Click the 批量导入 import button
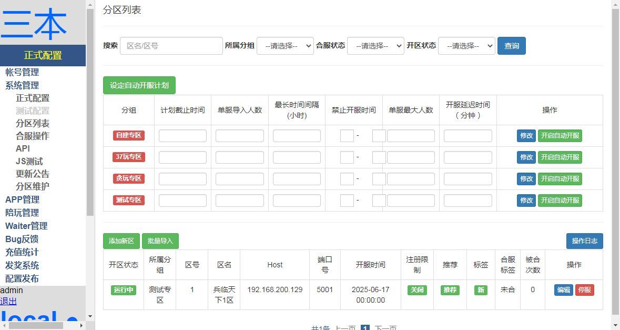Viewport: 620px width, 330px height. 160,241
